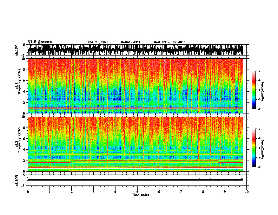The height and width of the screenshot is (215, 278).
Task: Click the "2" tick on the time axis
Action: pyautogui.click(x=72, y=192)
